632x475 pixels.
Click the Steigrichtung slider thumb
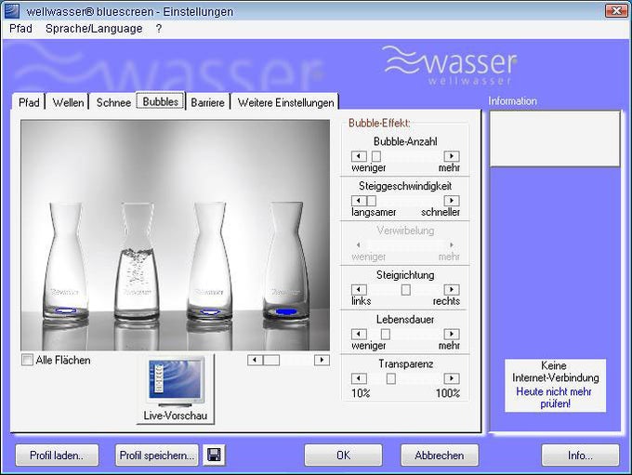pos(406,289)
